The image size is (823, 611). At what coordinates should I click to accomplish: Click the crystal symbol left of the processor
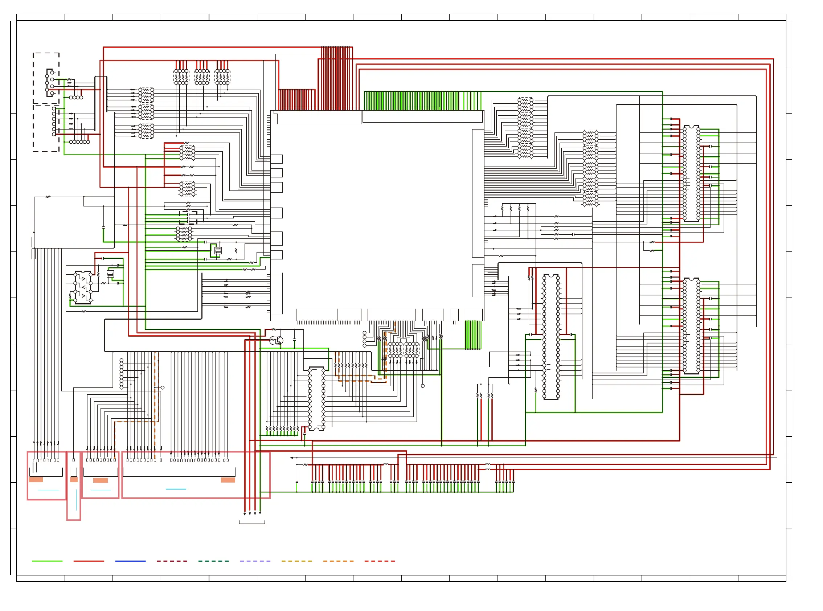pyautogui.click(x=218, y=251)
